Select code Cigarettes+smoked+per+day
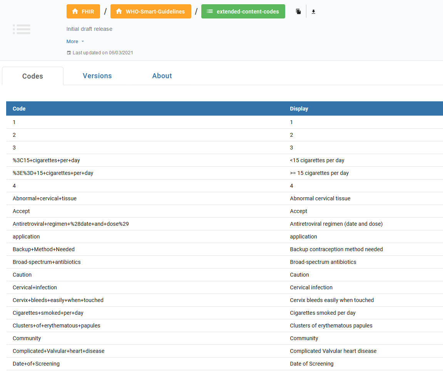Screen dimensions: 443x371 [48, 313]
